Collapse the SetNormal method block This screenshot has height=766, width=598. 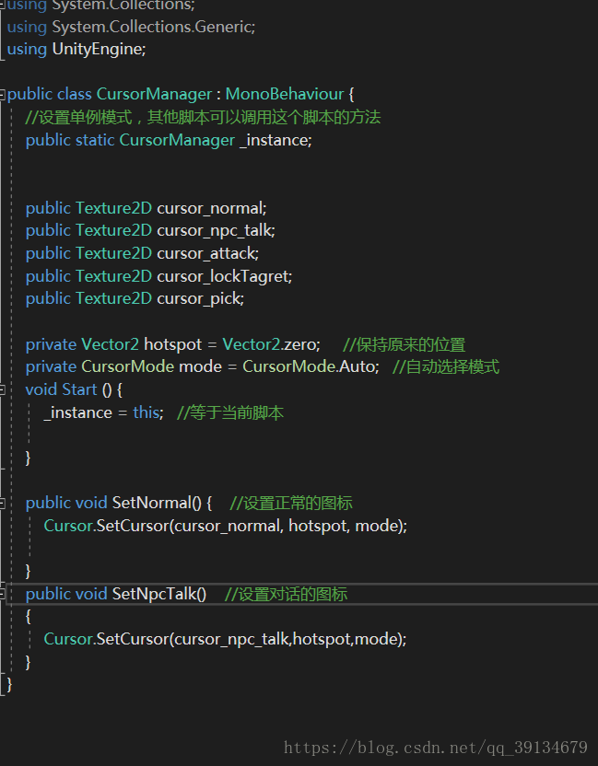[3, 504]
